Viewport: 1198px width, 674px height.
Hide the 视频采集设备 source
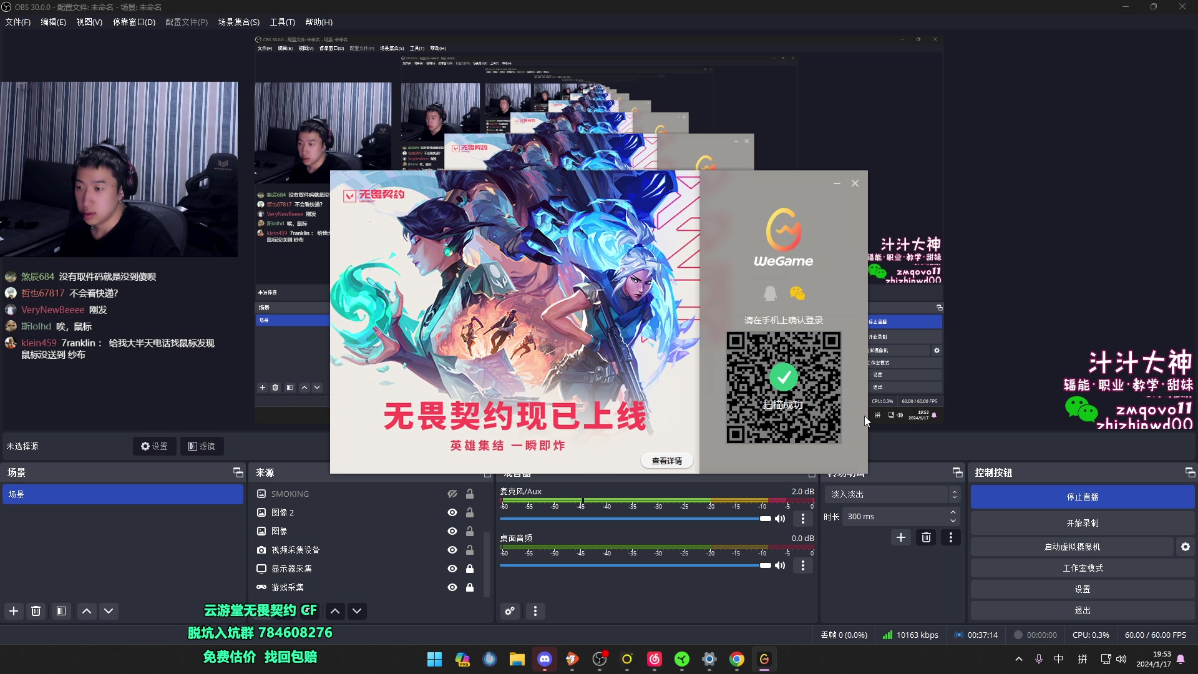[x=452, y=550]
